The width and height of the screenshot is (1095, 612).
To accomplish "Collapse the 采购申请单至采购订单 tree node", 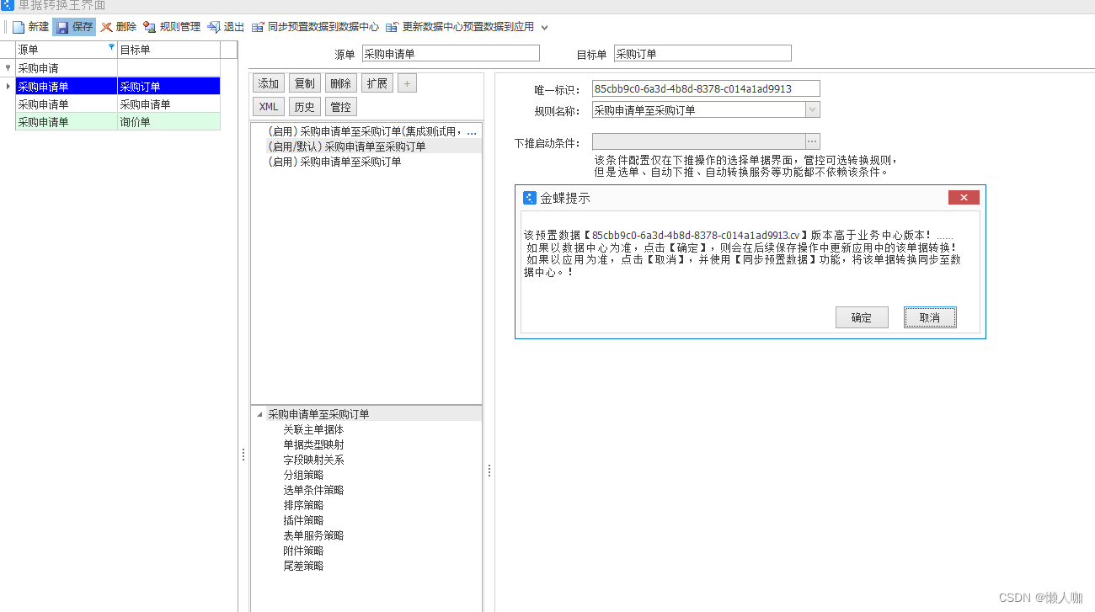I will tap(259, 414).
